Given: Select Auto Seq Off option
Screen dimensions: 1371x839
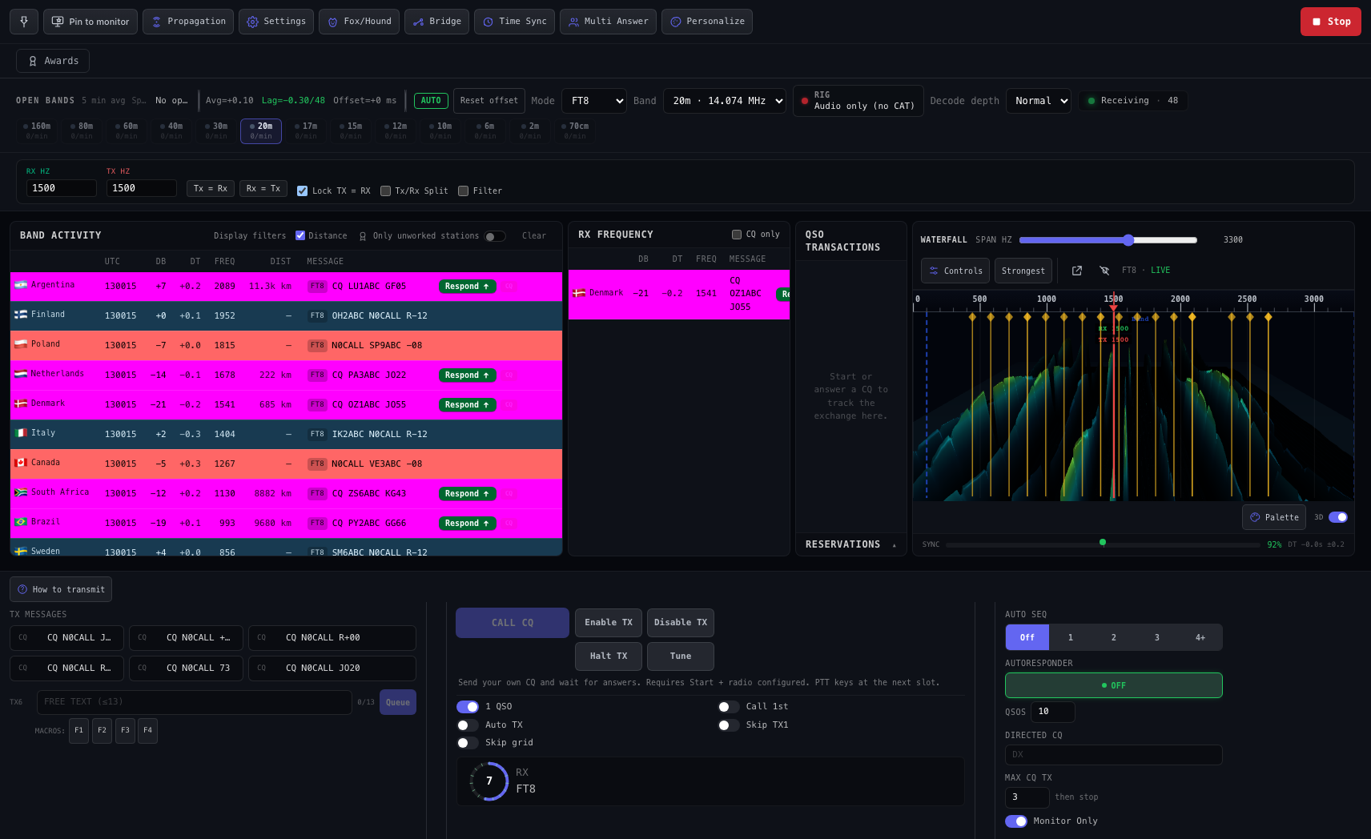Looking at the screenshot, I should point(1027,637).
